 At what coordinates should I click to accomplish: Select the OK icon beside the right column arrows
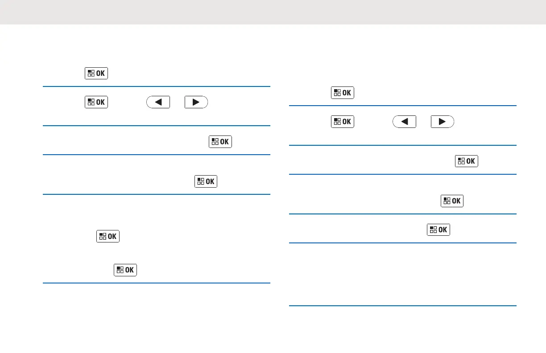tap(343, 122)
